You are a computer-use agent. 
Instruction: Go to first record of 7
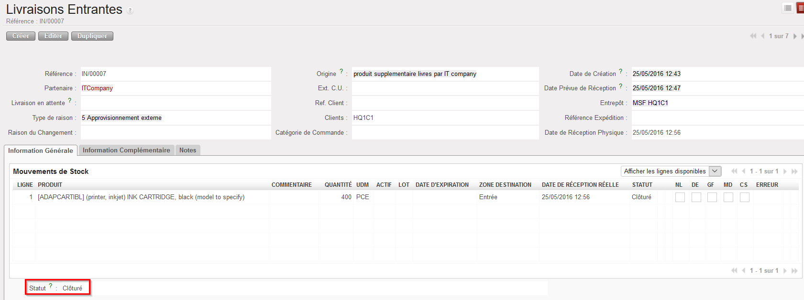click(x=753, y=36)
